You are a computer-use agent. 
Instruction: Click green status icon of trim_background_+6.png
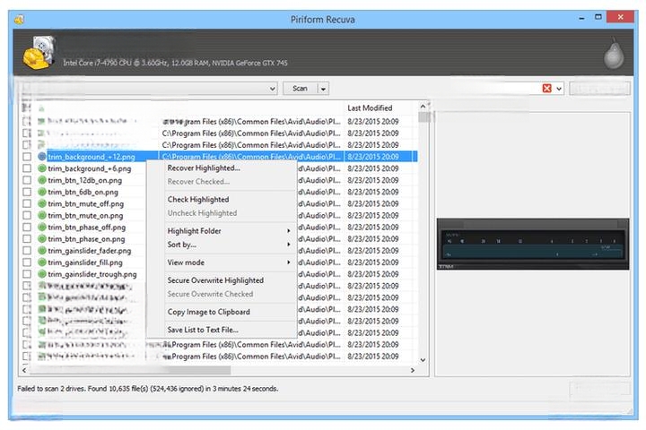41,168
